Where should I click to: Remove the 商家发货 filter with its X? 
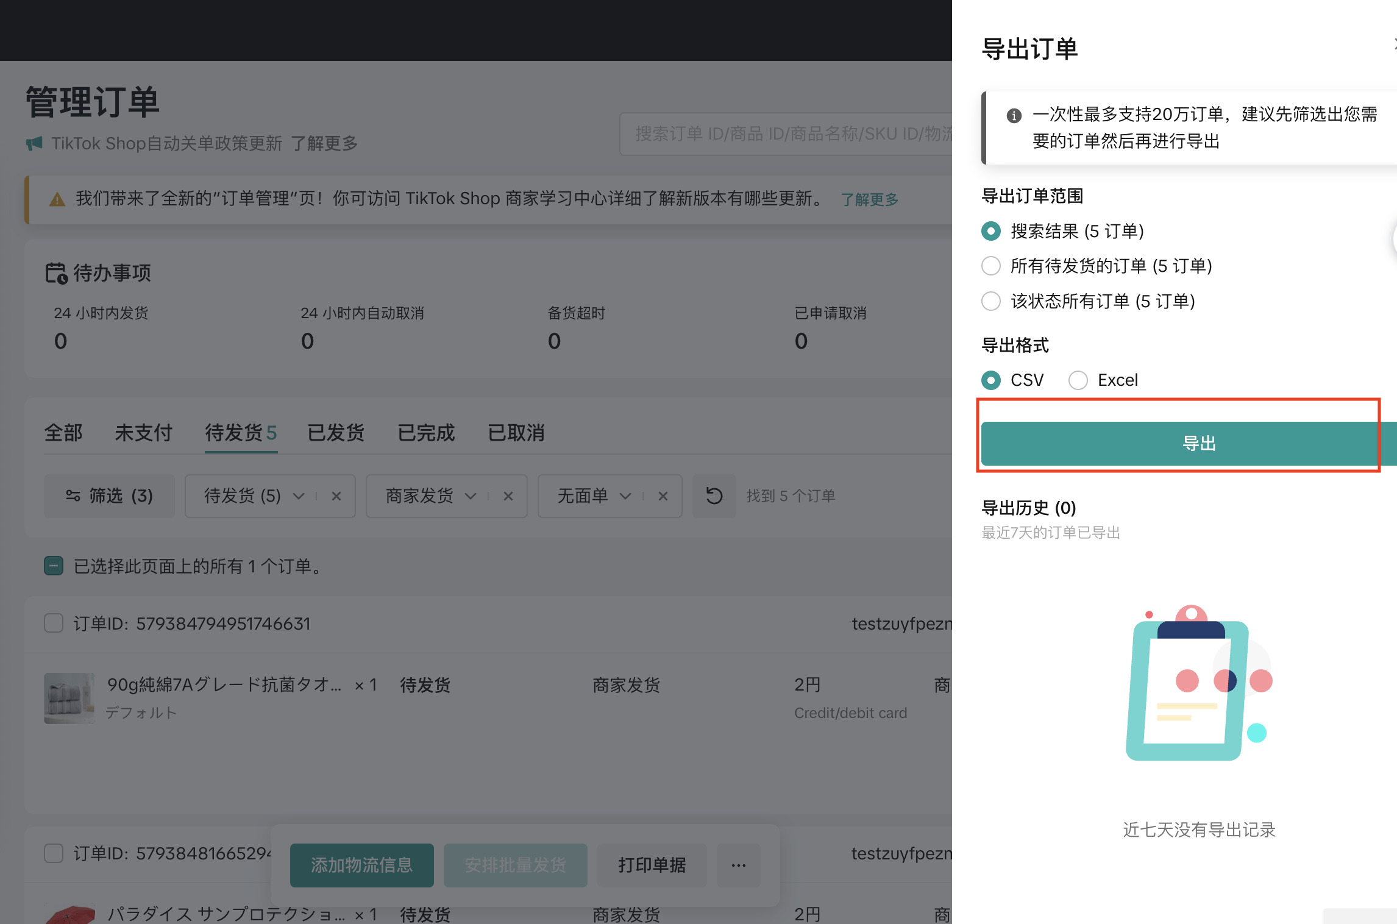click(x=508, y=496)
